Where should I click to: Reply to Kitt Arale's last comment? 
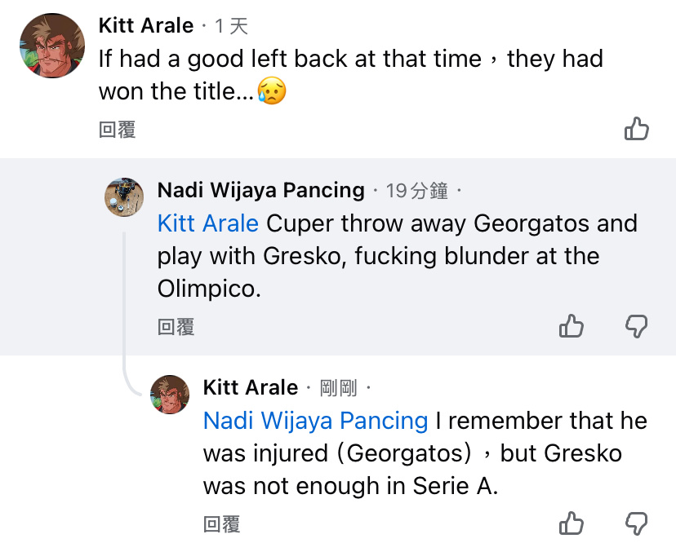[221, 524]
